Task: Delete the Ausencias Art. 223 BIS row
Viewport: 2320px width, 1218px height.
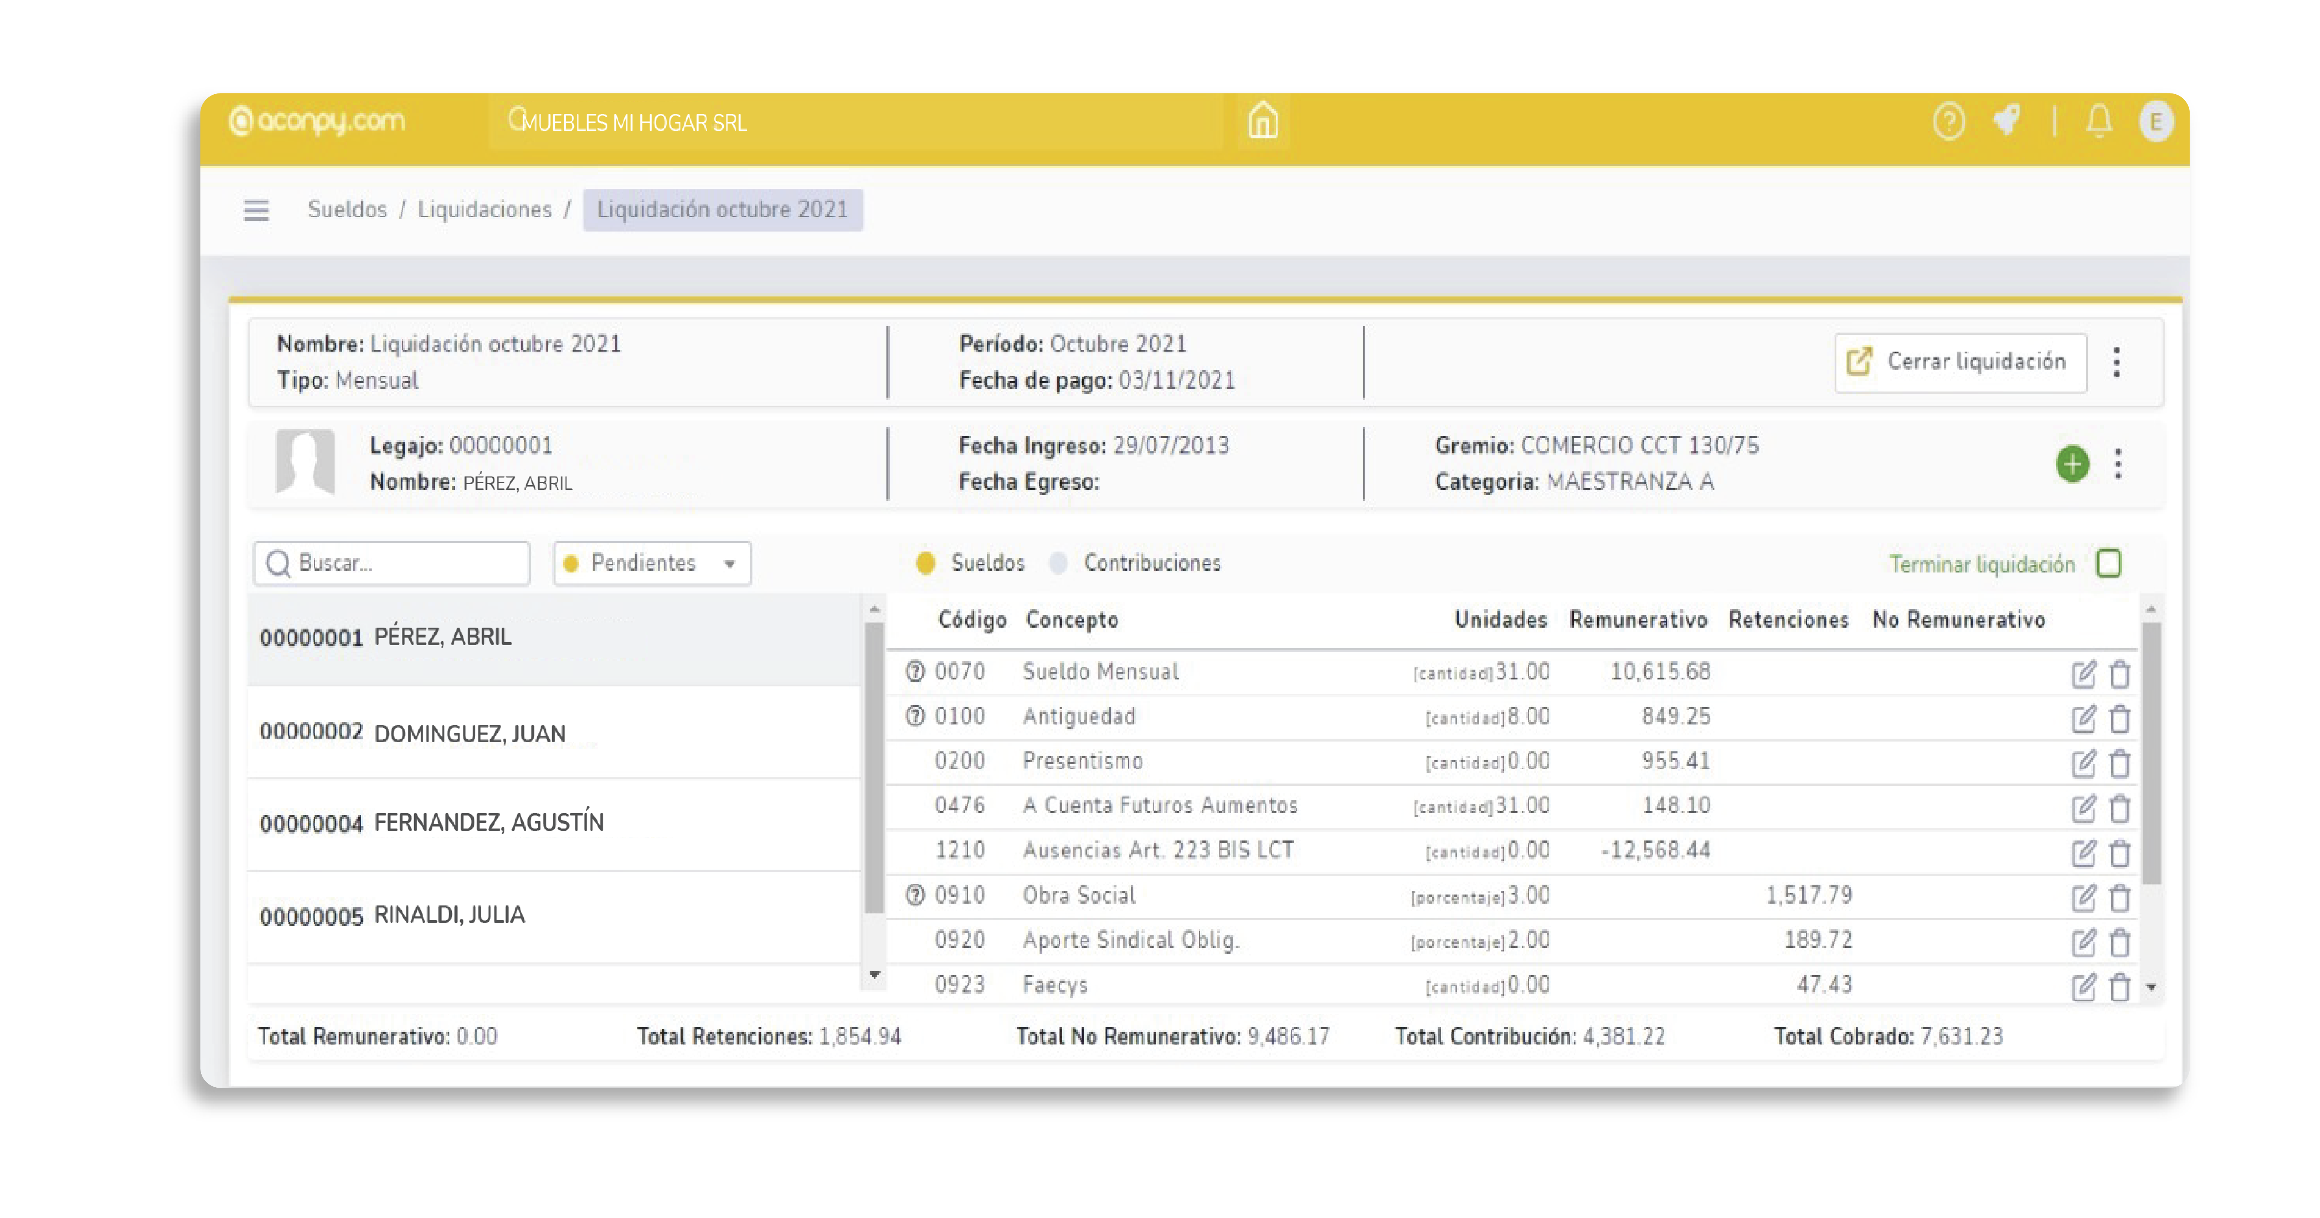Action: click(2120, 853)
